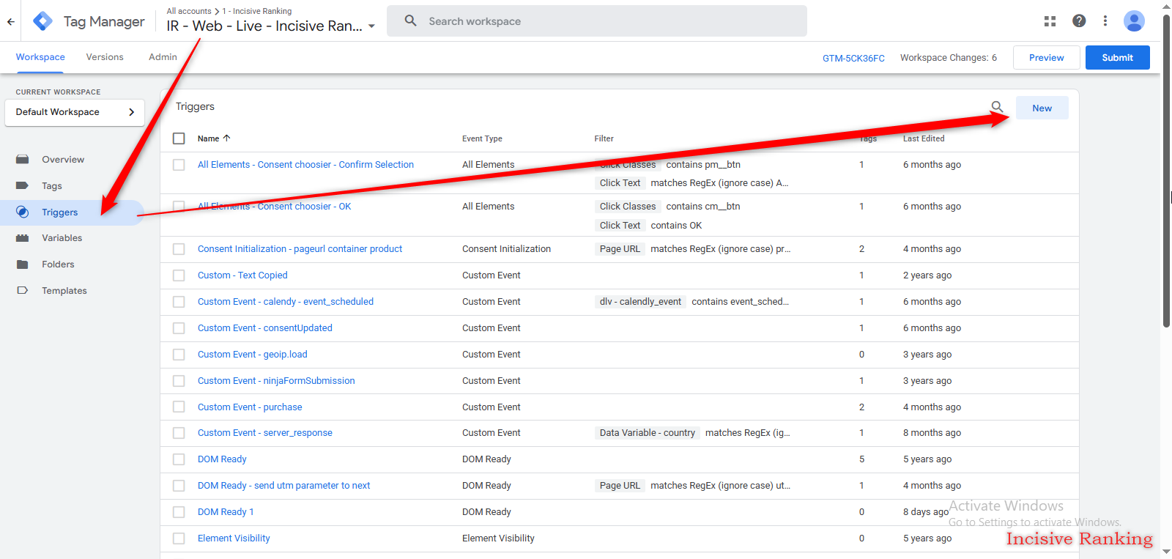
Task: Open Workspace Changes: 6
Action: pos(949,58)
